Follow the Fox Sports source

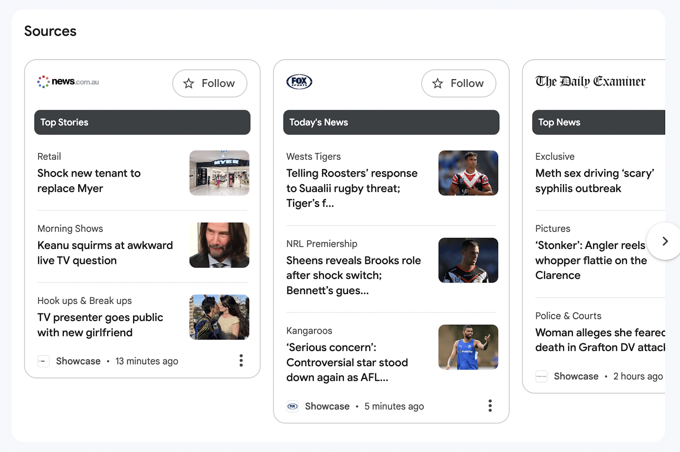[459, 83]
